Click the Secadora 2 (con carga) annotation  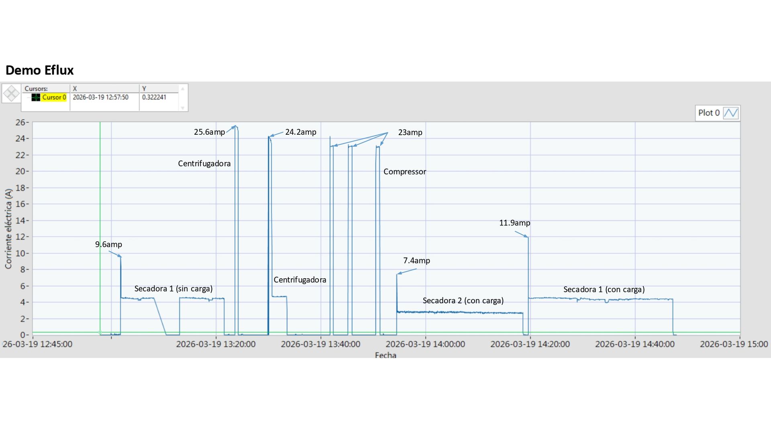pyautogui.click(x=463, y=301)
